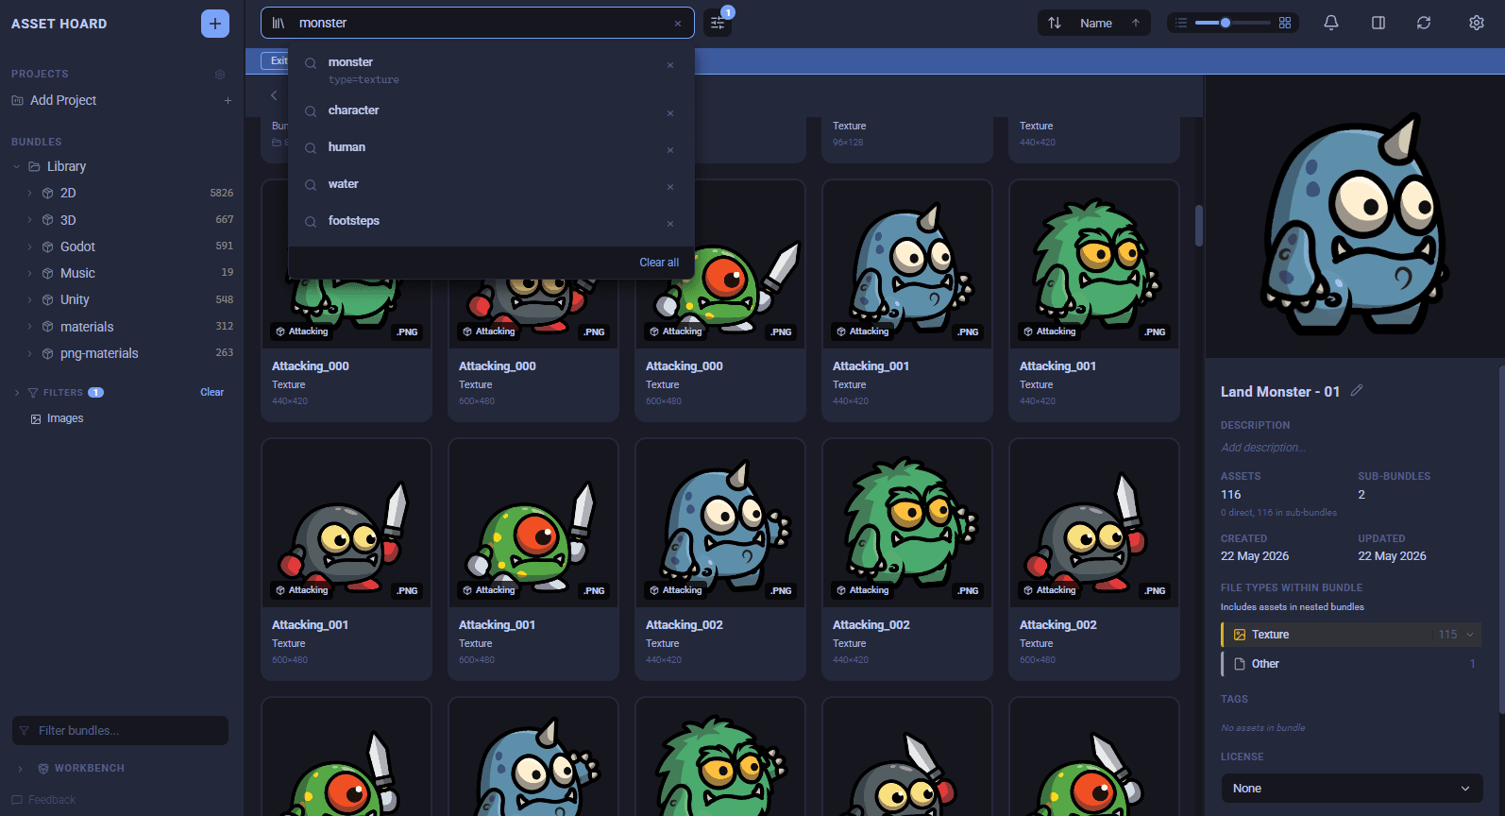Click the Godot bundle cube icon
The image size is (1505, 816).
click(47, 246)
